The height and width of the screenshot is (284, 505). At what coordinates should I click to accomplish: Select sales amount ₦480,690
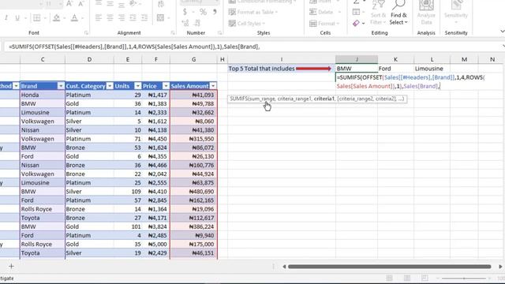point(193,192)
